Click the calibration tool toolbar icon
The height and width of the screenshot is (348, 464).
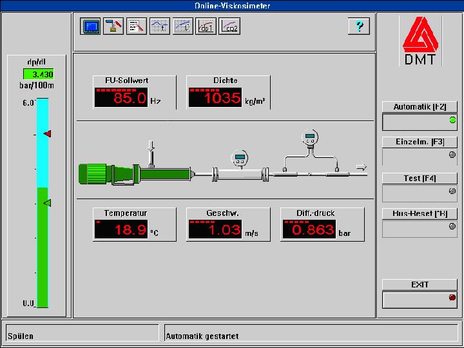tap(113, 26)
